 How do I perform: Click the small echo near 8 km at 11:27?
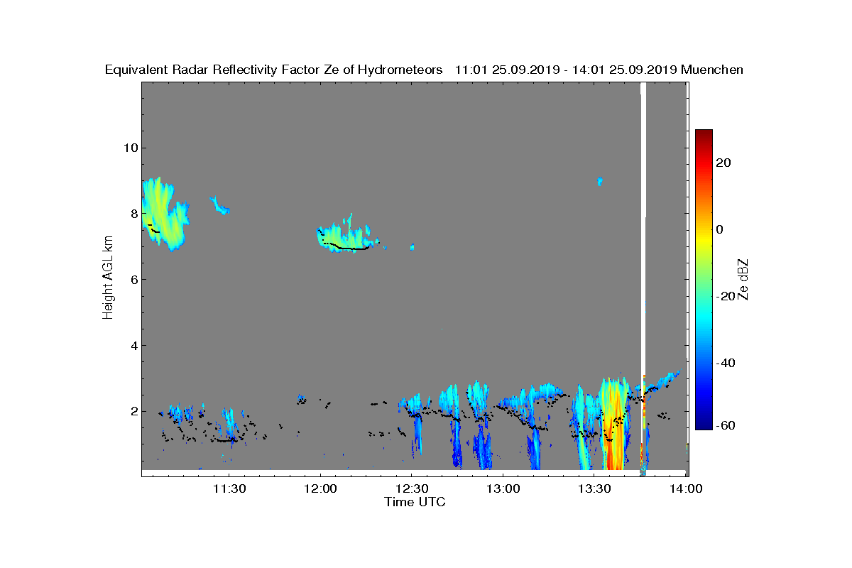220,206
